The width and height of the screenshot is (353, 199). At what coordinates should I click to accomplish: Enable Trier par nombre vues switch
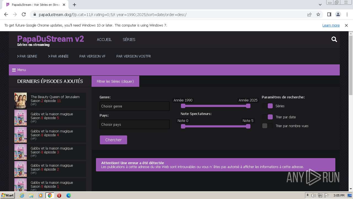click(268, 126)
